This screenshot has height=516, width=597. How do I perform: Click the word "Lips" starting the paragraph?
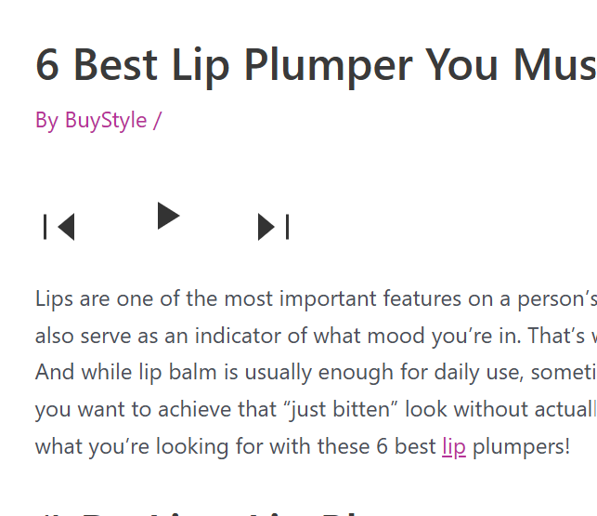tap(54, 299)
